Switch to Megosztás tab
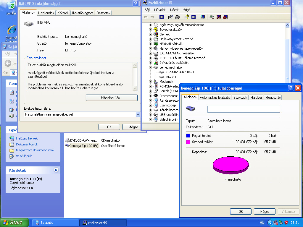The image size is (303, 227). [x=273, y=98]
